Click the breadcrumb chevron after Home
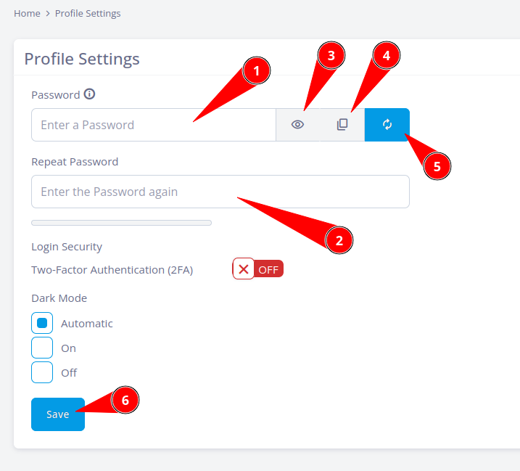 pos(48,14)
